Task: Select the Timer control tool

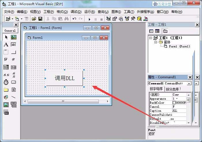Action: point(6,82)
